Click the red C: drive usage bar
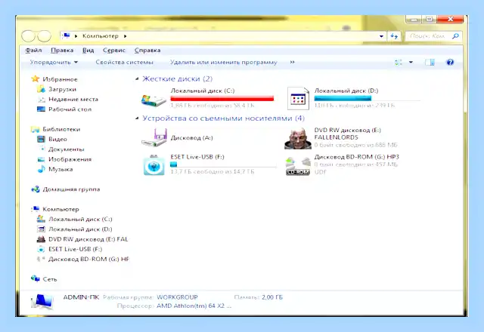 point(222,99)
